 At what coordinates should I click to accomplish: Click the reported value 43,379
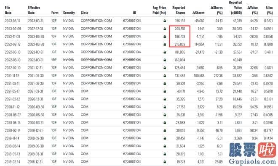click(x=237, y=21)
